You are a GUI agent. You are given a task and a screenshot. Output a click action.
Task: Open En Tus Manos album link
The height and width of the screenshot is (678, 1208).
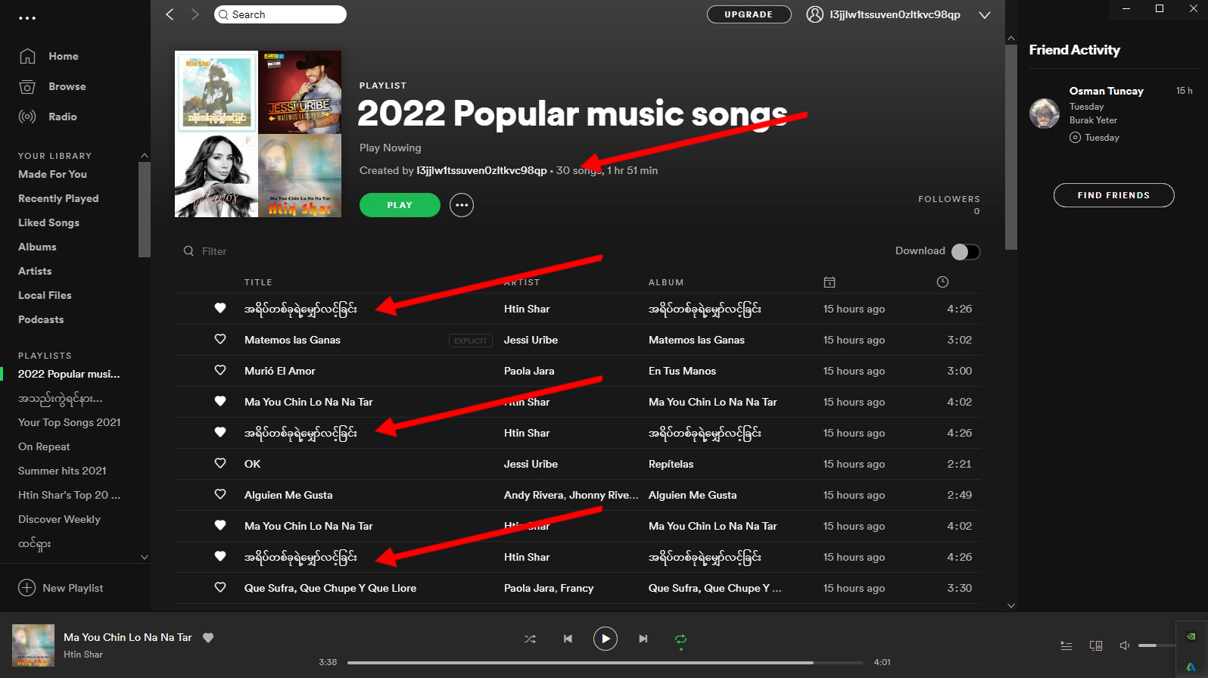coord(682,371)
